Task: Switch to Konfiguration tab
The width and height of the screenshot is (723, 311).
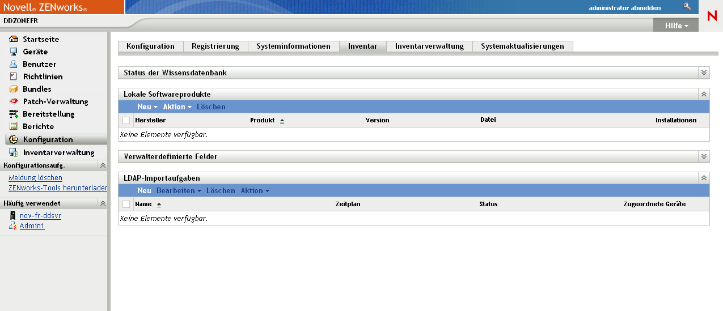Action: pos(150,46)
